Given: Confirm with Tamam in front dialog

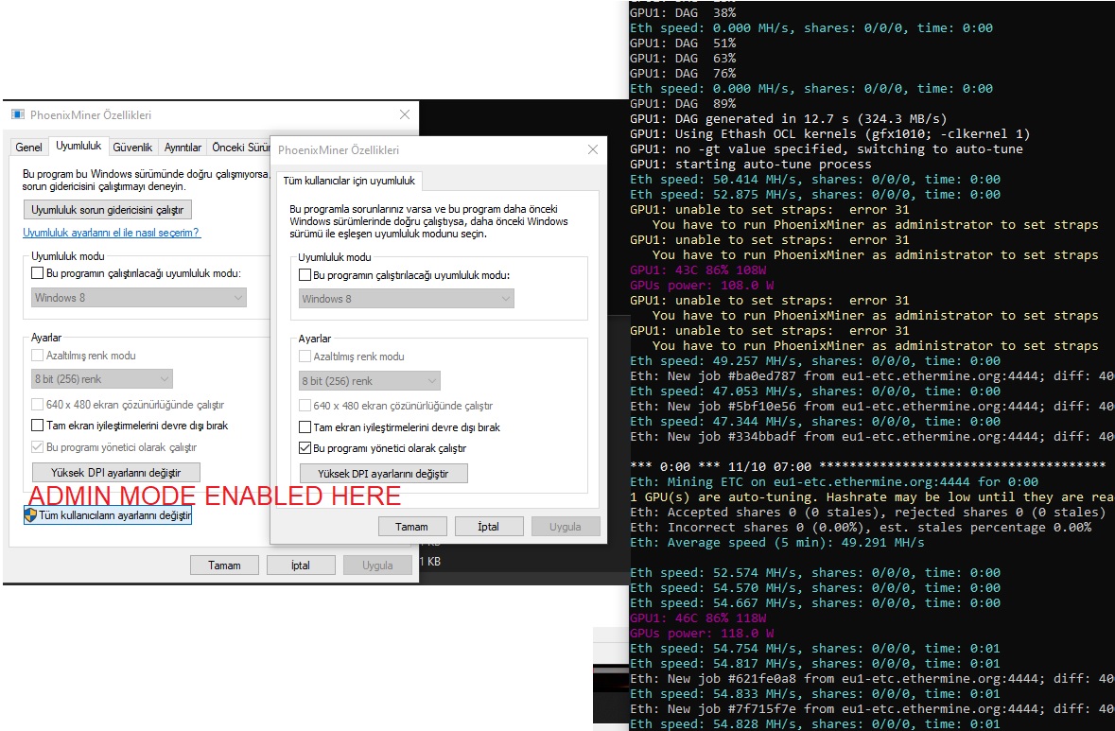Looking at the screenshot, I should point(411,527).
